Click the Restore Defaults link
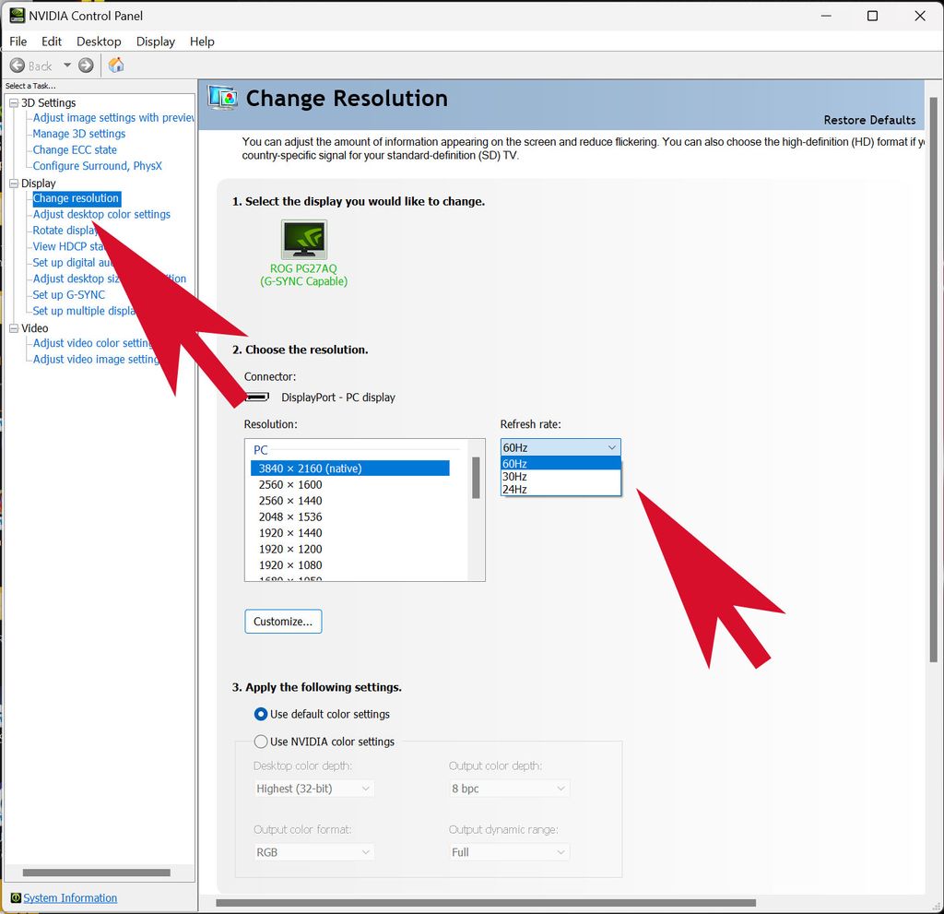The height and width of the screenshot is (914, 944). coord(869,120)
